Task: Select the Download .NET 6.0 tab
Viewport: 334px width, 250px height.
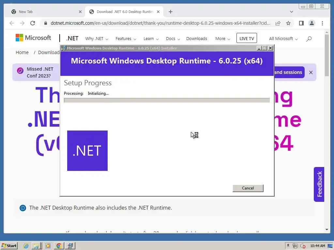Action: pos(124,12)
